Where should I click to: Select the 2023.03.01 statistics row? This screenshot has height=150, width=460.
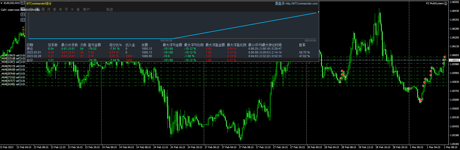[173, 52]
